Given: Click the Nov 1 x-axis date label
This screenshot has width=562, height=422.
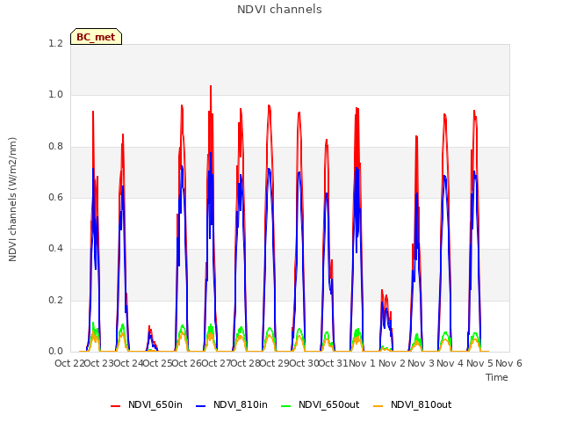Looking at the screenshot, I should tap(362, 363).
